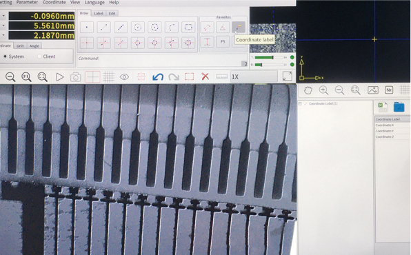Switch to the Label tab
This screenshot has height=255, width=411.
coord(99,13)
